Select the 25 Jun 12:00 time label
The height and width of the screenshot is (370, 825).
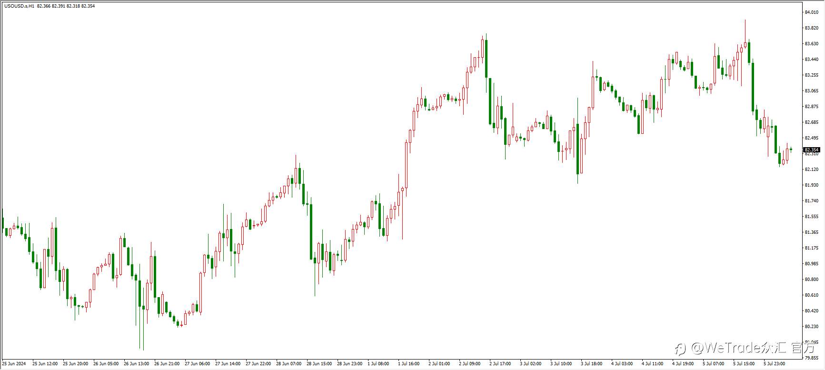[x=45, y=364]
